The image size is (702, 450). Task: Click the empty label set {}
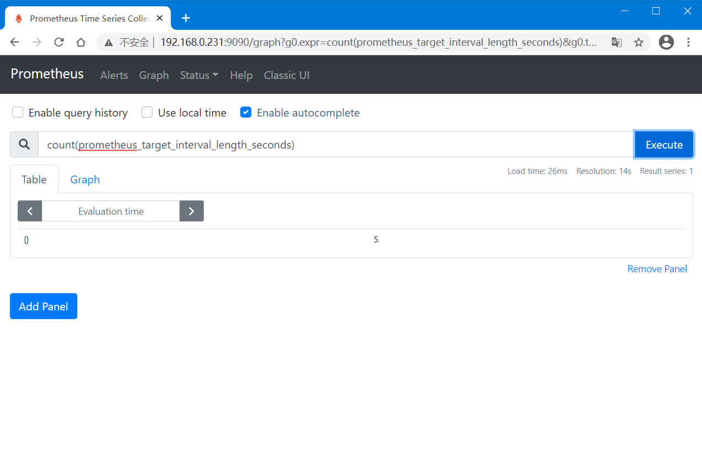pos(26,240)
